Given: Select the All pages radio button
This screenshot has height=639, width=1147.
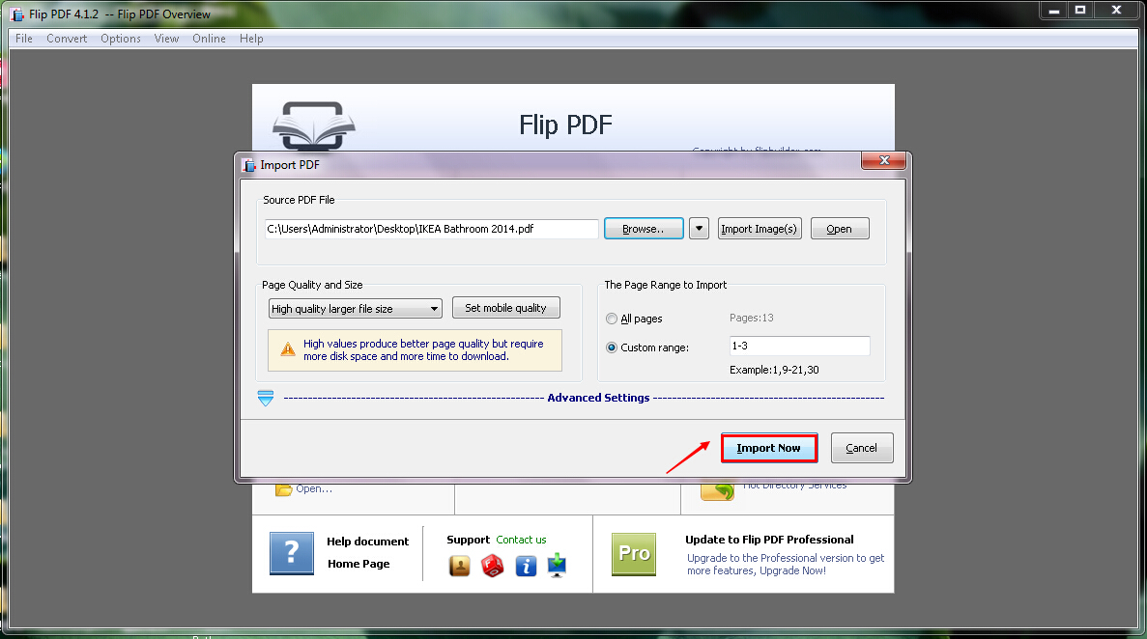Looking at the screenshot, I should pos(612,319).
